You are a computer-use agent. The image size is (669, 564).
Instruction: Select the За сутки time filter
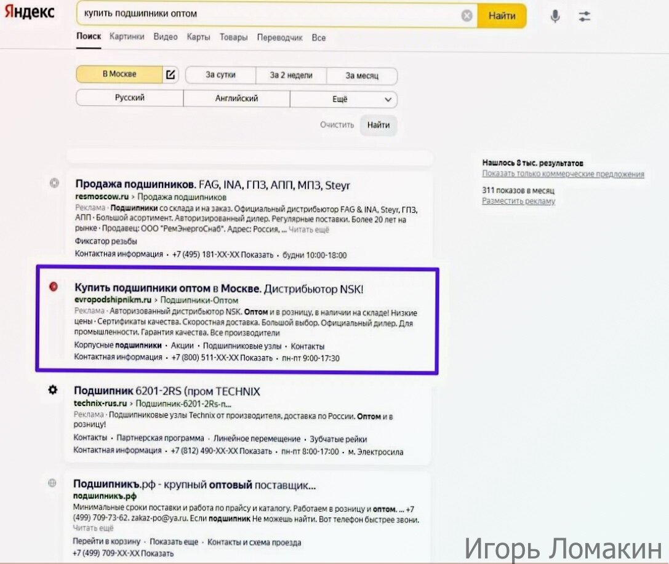[x=220, y=75]
